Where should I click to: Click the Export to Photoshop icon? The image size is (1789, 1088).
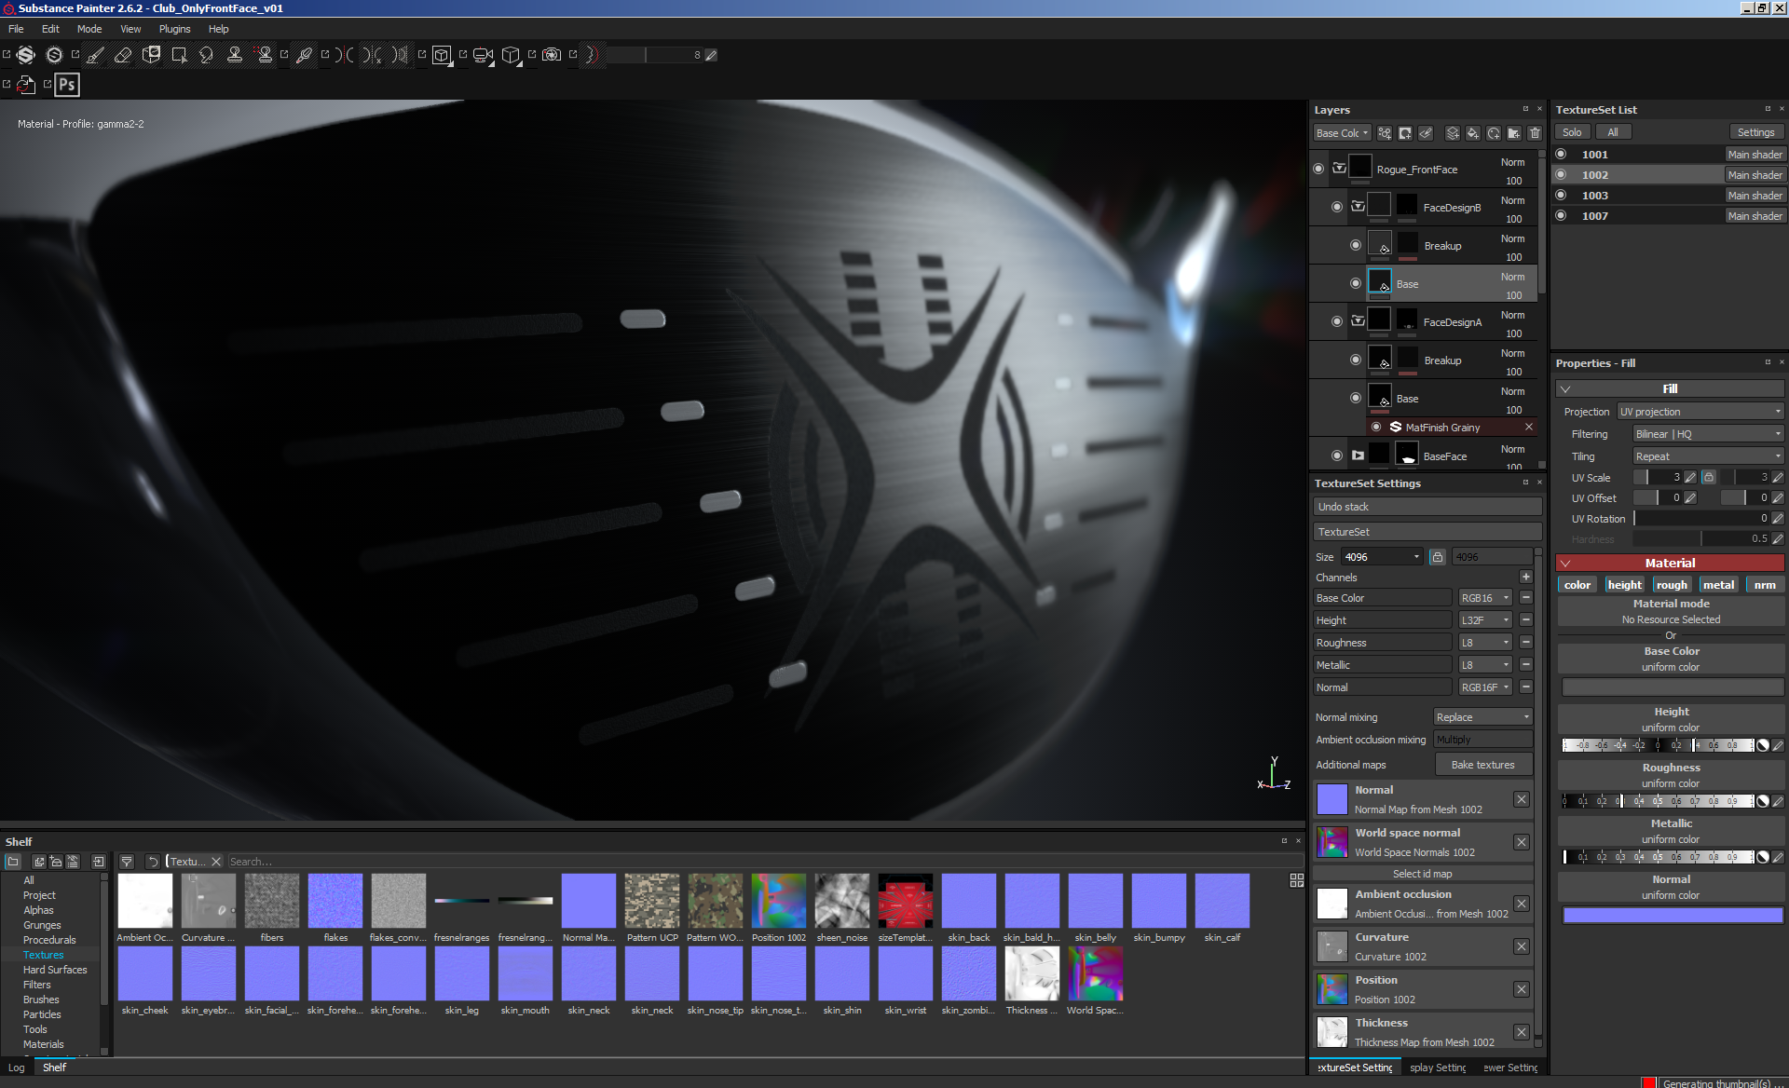67,85
